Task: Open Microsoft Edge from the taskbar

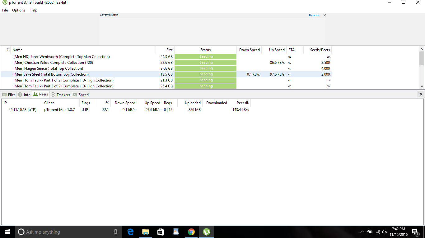Action: [130, 232]
